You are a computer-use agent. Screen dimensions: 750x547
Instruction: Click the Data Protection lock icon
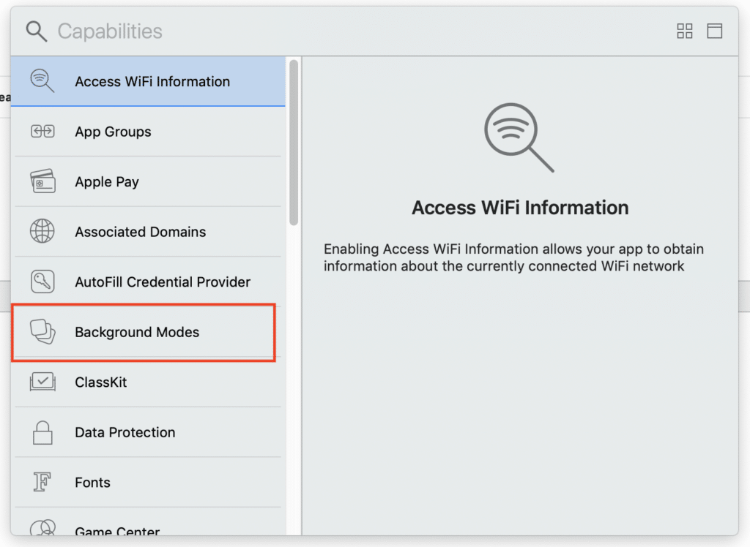click(42, 432)
